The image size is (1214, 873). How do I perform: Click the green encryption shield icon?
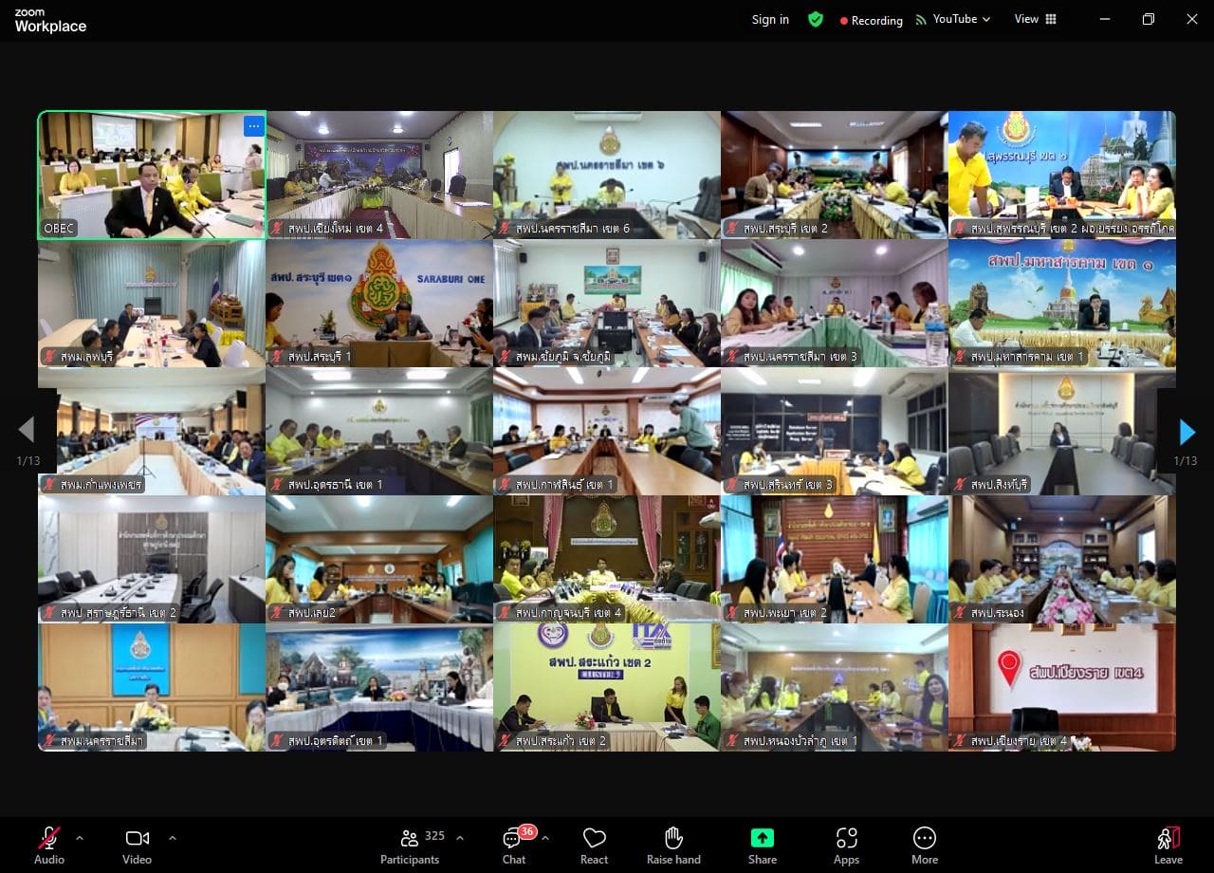(x=816, y=19)
